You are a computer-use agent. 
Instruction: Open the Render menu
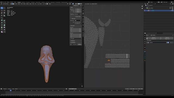pyautogui.click(x=8, y=2)
